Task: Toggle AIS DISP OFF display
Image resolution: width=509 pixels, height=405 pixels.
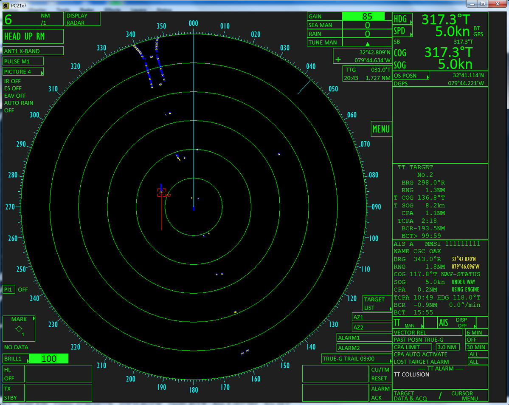Action: click(x=461, y=323)
